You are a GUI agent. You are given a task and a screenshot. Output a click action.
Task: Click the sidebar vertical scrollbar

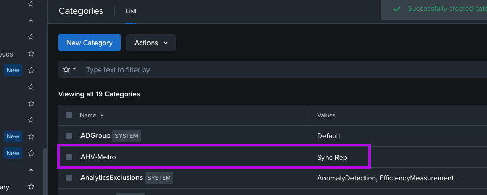tap(45, 172)
